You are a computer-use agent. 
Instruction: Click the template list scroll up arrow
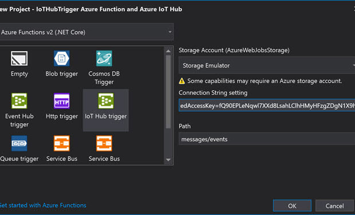coord(168,51)
